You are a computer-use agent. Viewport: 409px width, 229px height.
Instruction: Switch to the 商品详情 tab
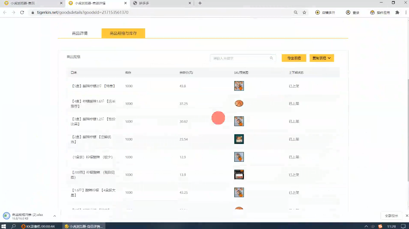pyautogui.click(x=80, y=33)
